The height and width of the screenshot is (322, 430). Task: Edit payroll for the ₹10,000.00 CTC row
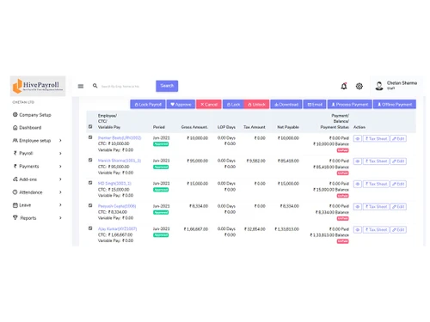(398, 138)
